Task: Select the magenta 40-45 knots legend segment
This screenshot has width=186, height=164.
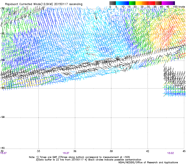Action: coord(165,3)
